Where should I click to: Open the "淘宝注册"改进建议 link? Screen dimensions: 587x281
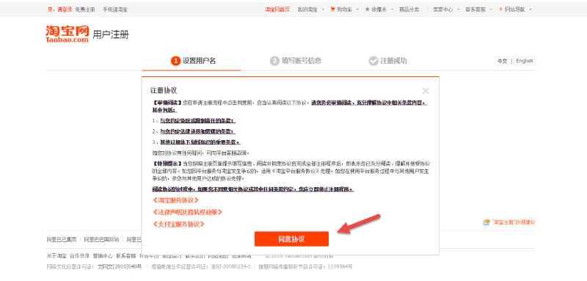[x=513, y=222]
